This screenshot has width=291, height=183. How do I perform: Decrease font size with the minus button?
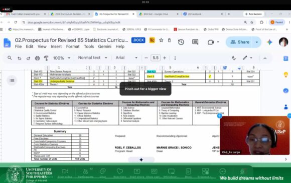pyautogui.click(x=146, y=58)
